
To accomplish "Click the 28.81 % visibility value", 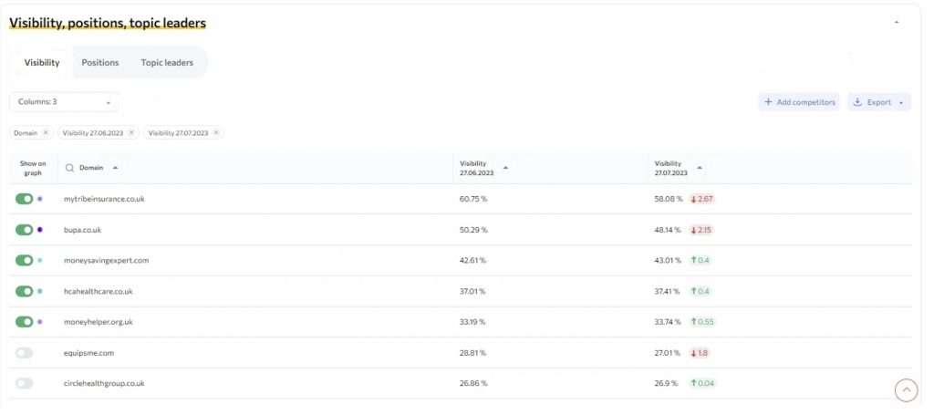I will 473,353.
